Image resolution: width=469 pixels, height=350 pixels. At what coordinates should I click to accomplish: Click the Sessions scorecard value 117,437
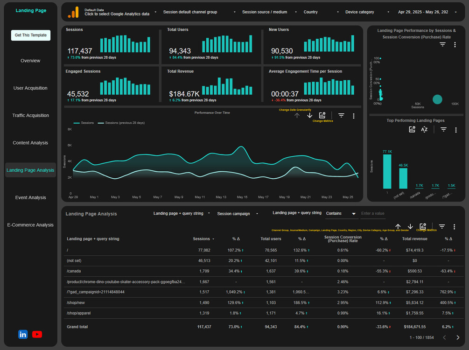pos(79,51)
